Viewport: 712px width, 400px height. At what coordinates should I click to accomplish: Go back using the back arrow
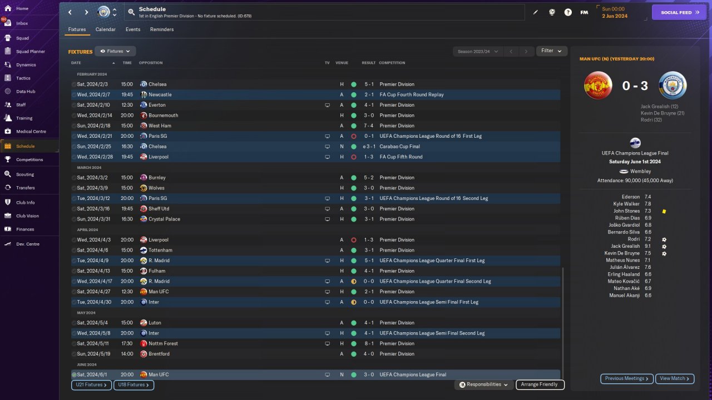70,12
